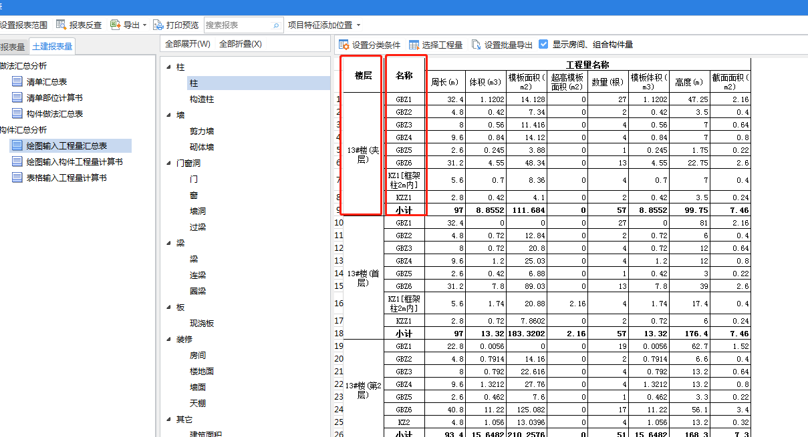Click cell 13#楼(夹层) in floor column
808x437 pixels.
coord(363,154)
